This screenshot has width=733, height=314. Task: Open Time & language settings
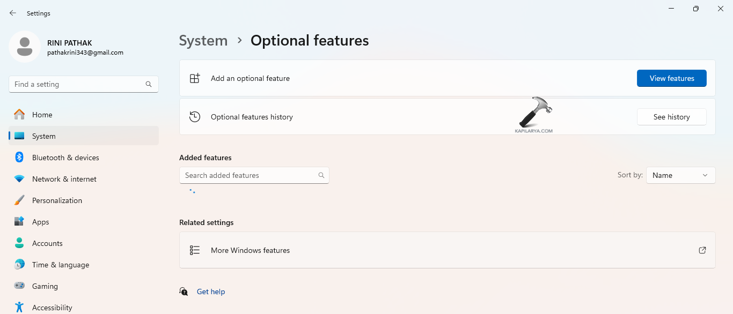[61, 265]
